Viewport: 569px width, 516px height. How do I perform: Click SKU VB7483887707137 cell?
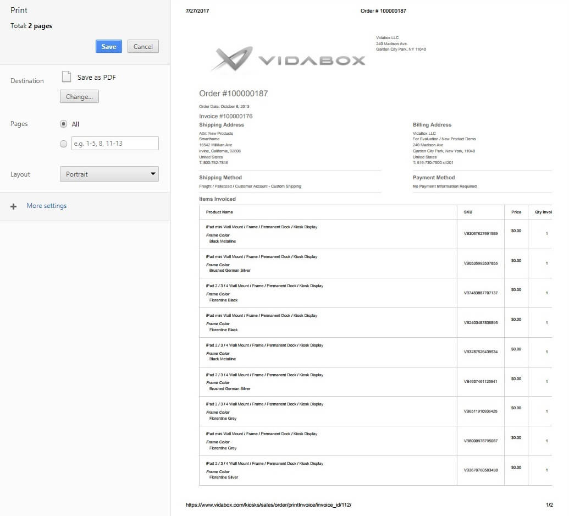(x=480, y=293)
